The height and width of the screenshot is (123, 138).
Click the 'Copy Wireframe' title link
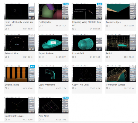(47, 85)
